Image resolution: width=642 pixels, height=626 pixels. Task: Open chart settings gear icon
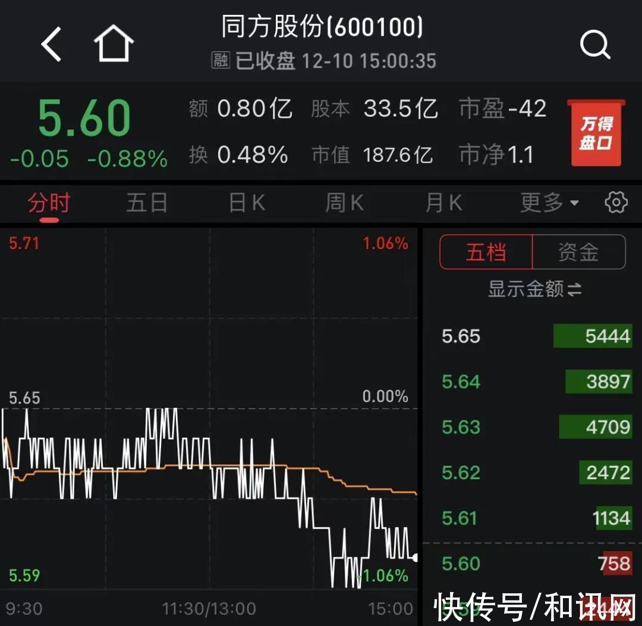coord(616,202)
